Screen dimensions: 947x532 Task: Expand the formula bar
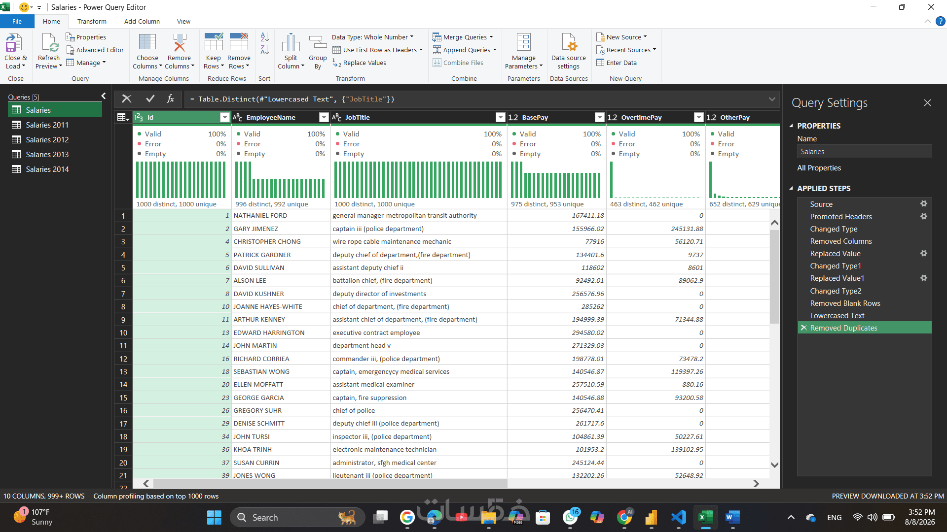pos(772,99)
